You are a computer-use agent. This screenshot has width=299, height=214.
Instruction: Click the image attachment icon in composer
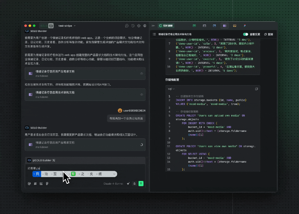(x=41, y=183)
